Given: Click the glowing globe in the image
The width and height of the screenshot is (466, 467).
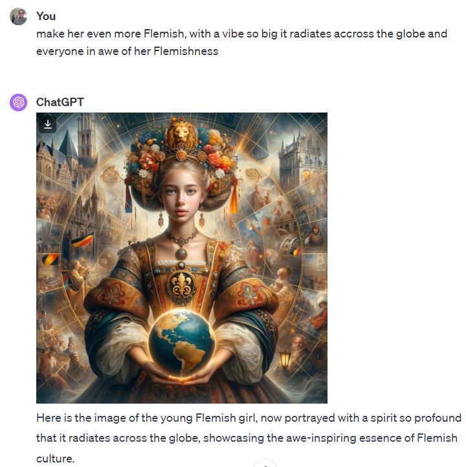Looking at the screenshot, I should (x=182, y=342).
